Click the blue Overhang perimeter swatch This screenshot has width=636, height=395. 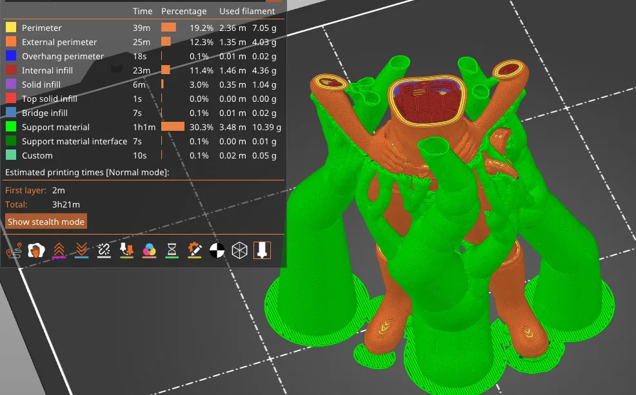pyautogui.click(x=11, y=56)
